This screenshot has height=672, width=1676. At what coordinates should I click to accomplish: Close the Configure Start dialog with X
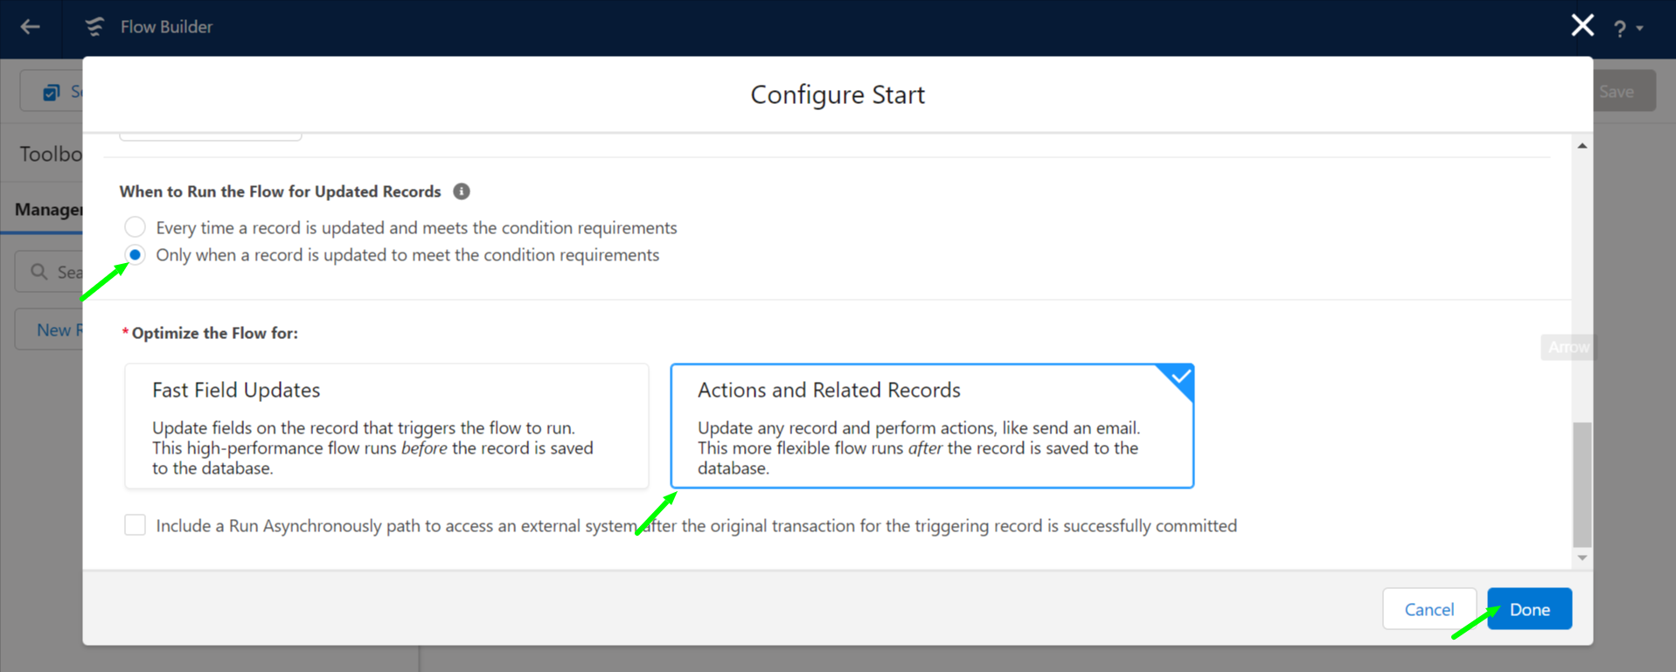pos(1582,25)
